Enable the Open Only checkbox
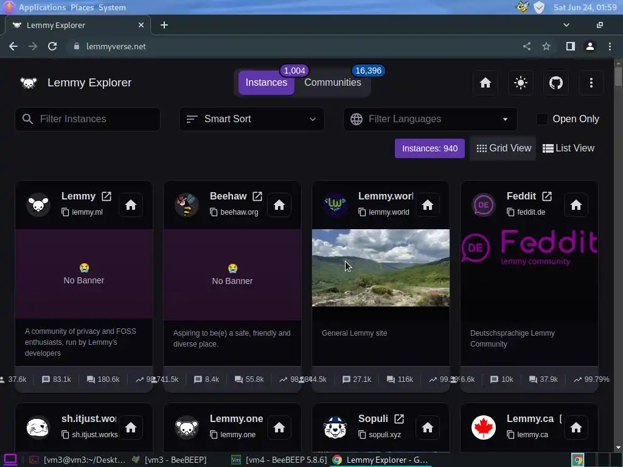 [541, 119]
